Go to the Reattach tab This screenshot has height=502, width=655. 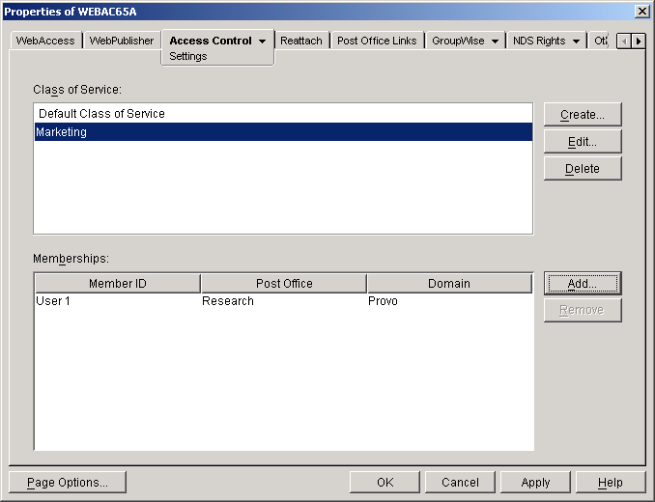click(301, 41)
